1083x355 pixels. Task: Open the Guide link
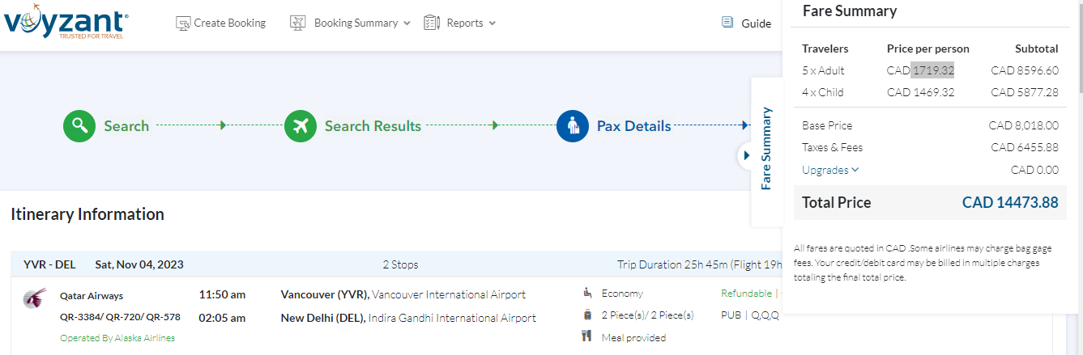(756, 23)
